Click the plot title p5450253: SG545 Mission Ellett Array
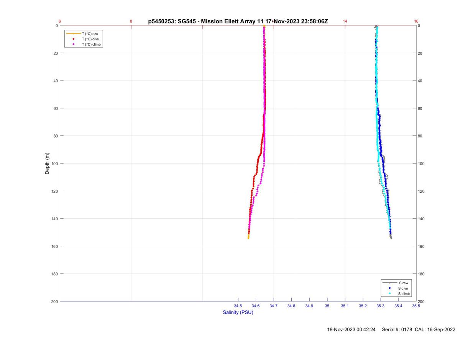Viewport: 460px width, 339px height. tap(238, 21)
